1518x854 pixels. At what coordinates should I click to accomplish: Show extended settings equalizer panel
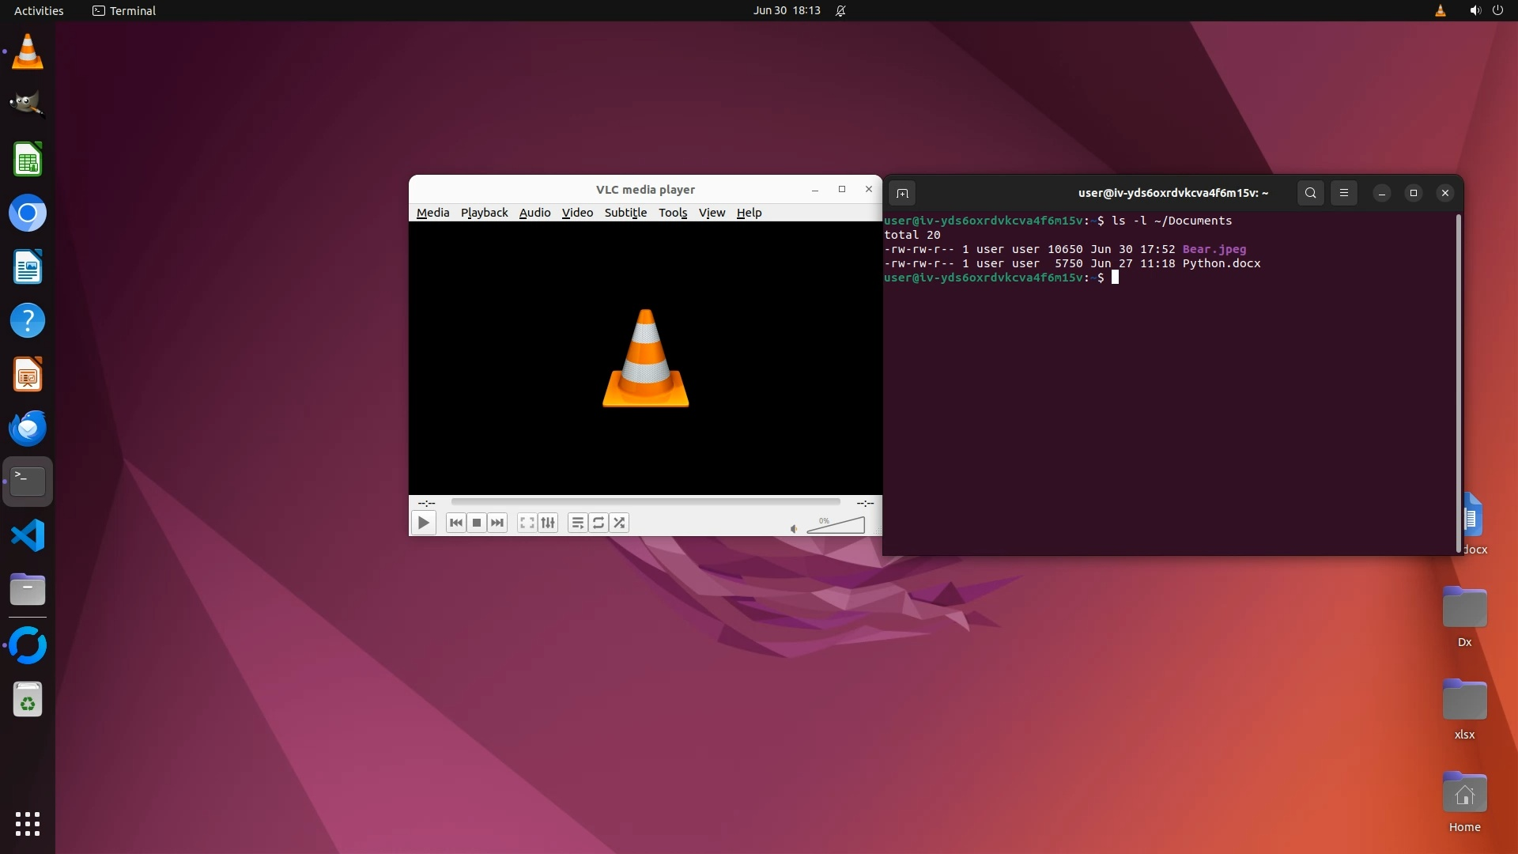click(x=548, y=523)
